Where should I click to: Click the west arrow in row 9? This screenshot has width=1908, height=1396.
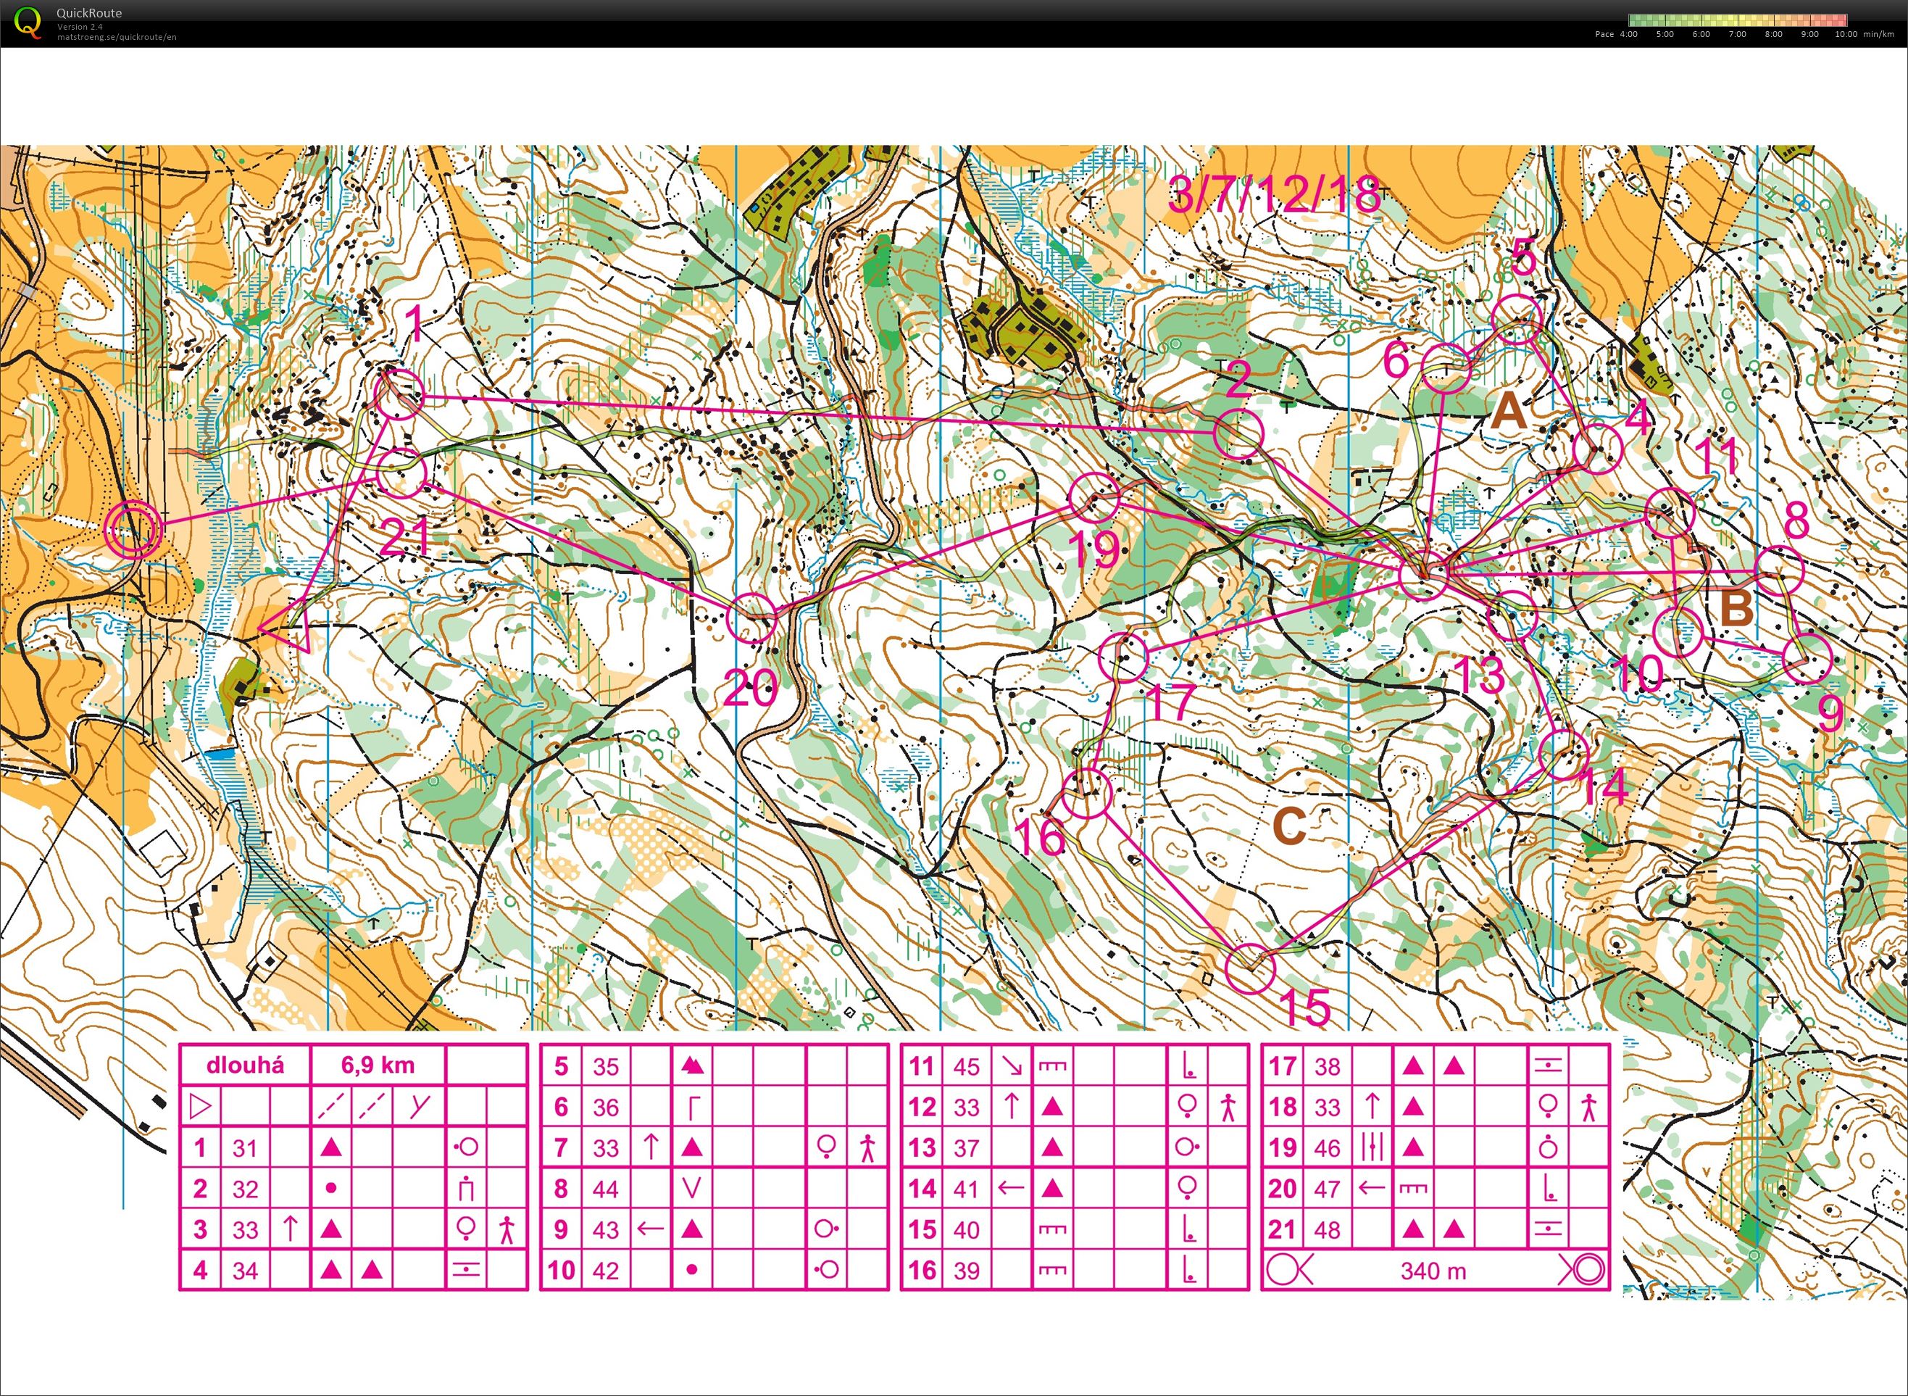click(x=649, y=1228)
